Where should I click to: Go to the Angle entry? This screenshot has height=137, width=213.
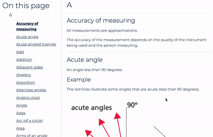coord(22,105)
